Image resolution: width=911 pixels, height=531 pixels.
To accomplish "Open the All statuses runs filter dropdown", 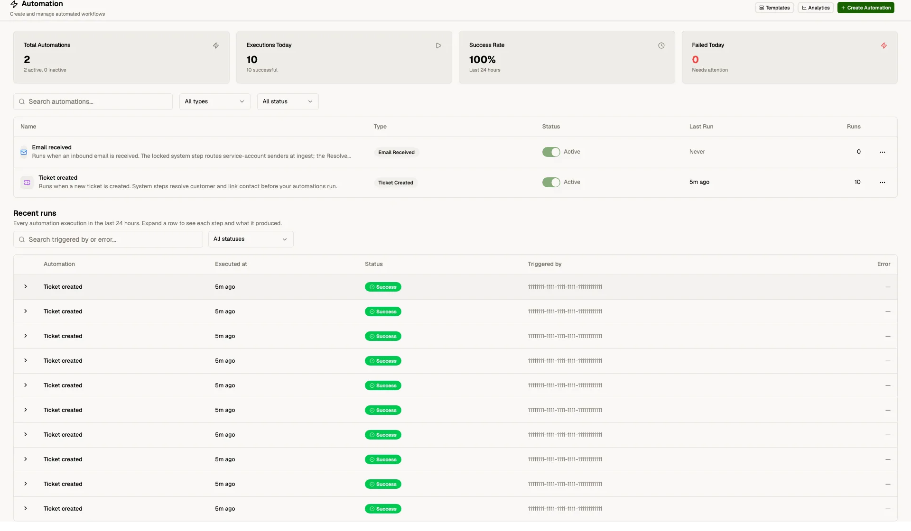I will [251, 239].
